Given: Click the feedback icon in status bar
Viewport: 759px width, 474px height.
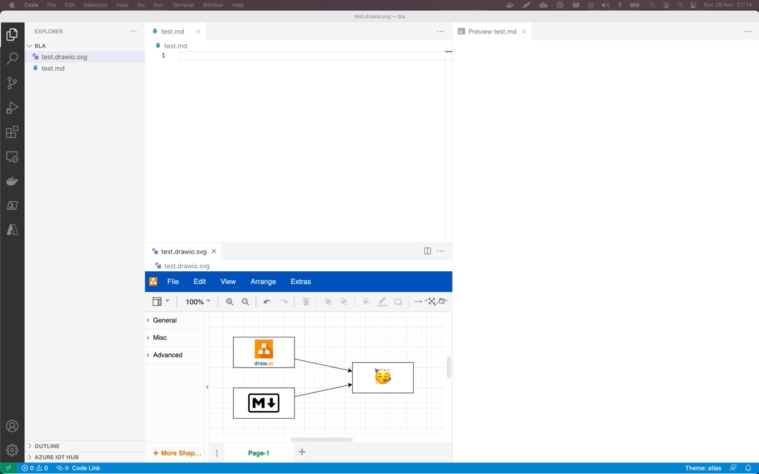Looking at the screenshot, I should pos(733,468).
